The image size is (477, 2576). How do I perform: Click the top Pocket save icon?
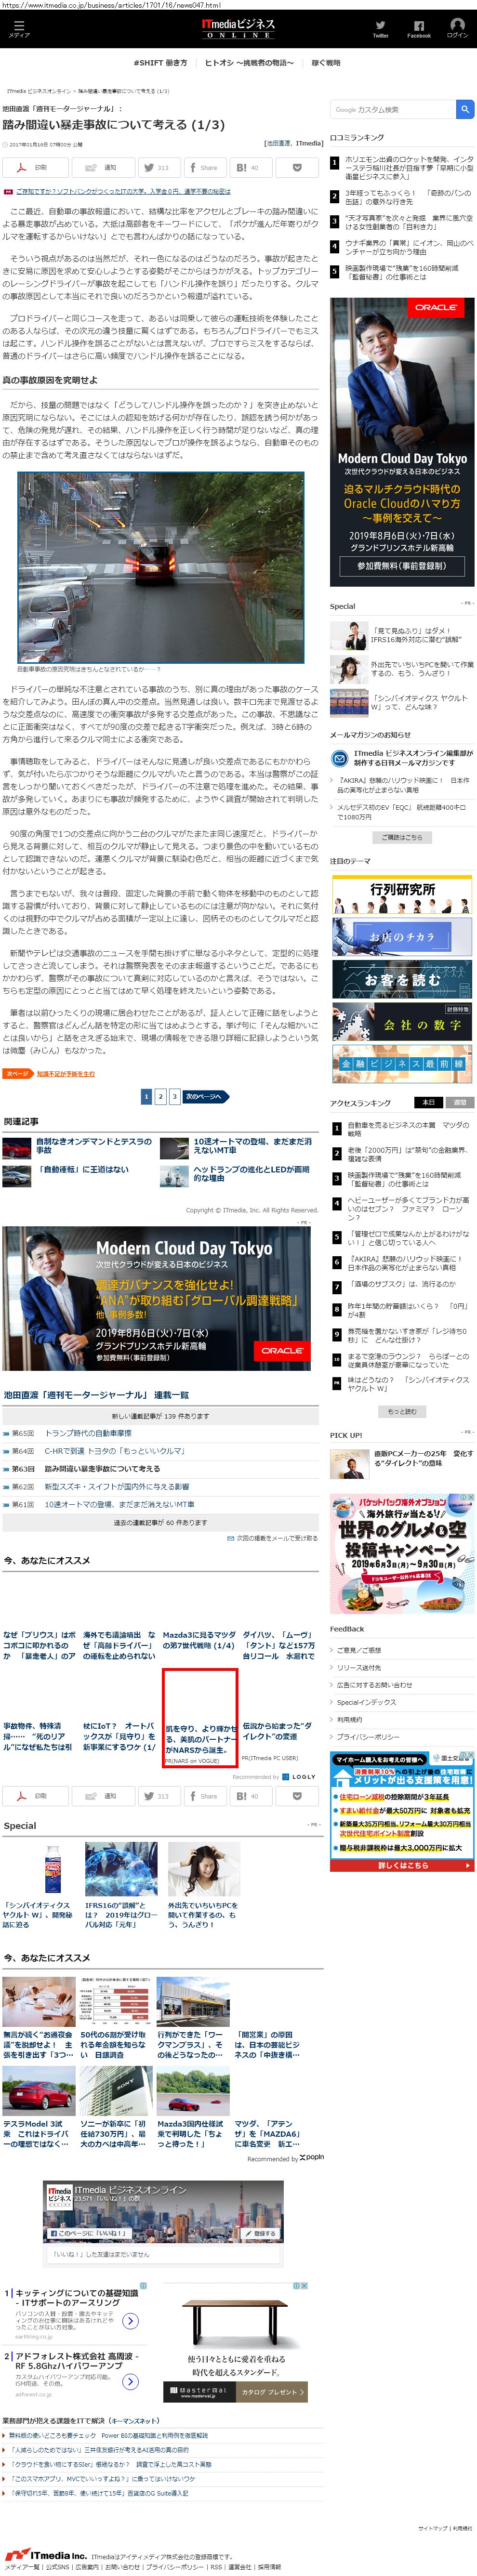click(296, 167)
